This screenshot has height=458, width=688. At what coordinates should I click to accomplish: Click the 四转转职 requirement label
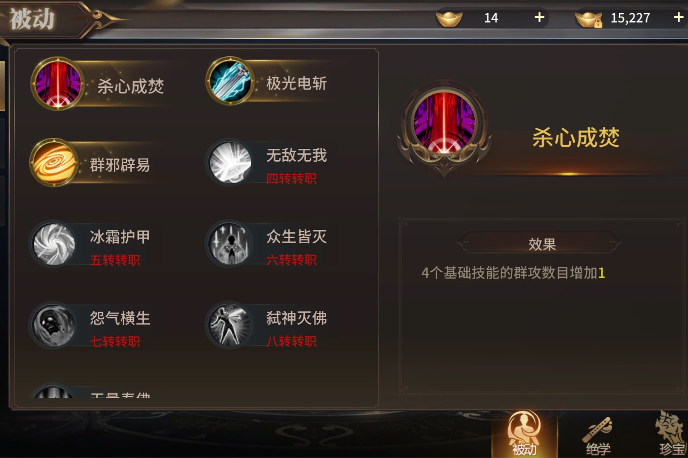click(x=291, y=179)
